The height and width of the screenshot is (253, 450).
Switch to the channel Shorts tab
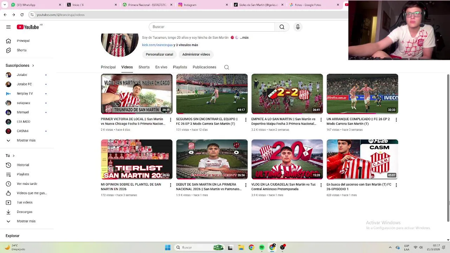144,67
